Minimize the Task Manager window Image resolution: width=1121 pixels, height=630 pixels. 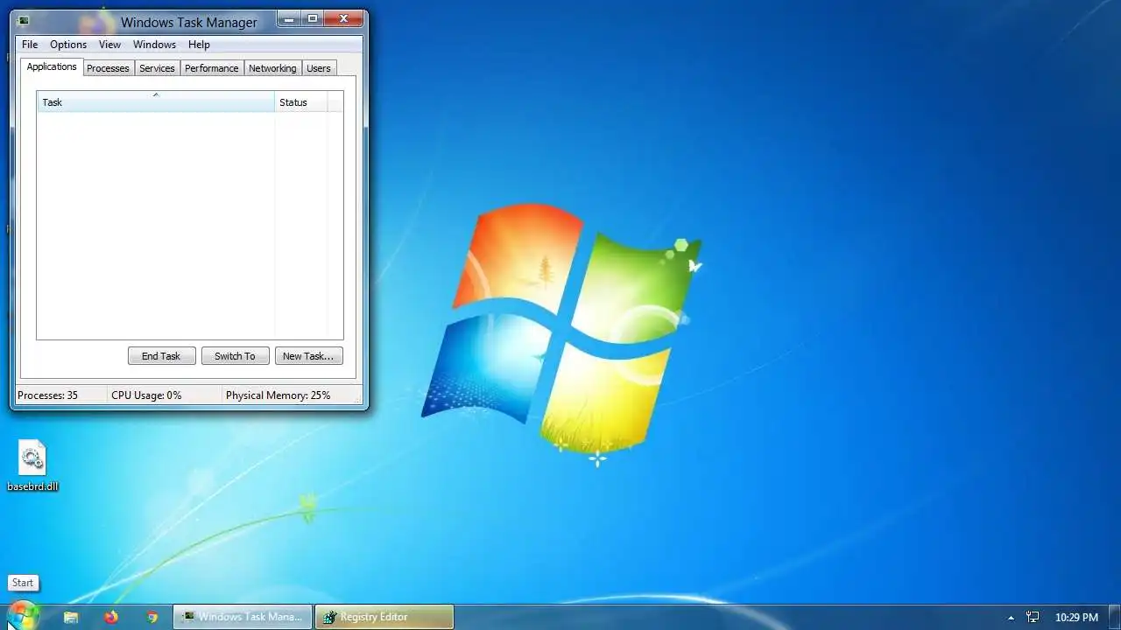pos(289,18)
